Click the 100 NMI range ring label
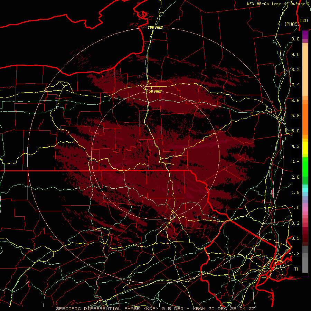Screen dimensions: 311x311 [x=155, y=27]
